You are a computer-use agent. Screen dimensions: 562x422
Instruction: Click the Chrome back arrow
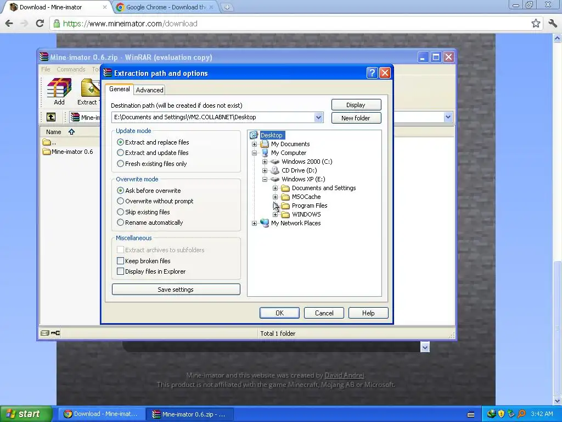pos(9,23)
